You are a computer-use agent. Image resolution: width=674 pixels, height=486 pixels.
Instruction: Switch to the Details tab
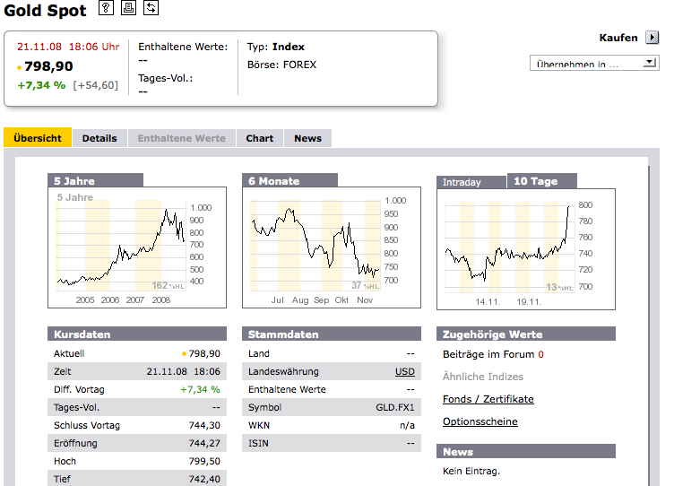pos(99,138)
